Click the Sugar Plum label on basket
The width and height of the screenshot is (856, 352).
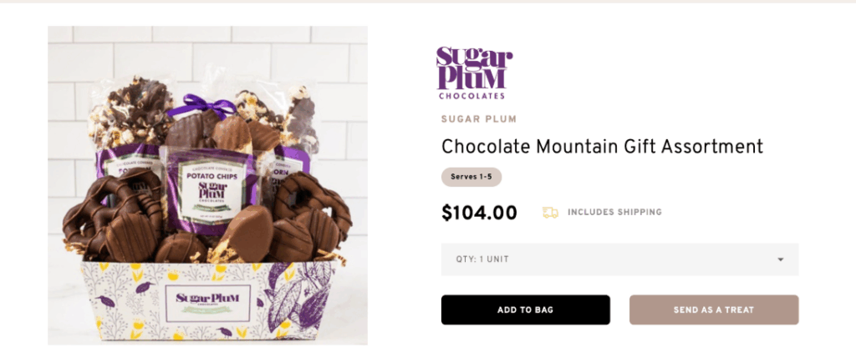(x=208, y=299)
